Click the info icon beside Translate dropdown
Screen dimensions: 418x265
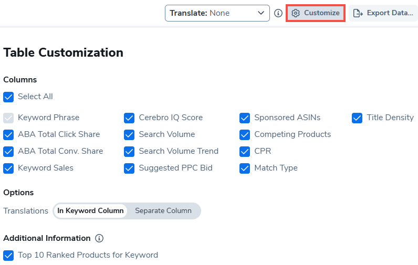[278, 13]
